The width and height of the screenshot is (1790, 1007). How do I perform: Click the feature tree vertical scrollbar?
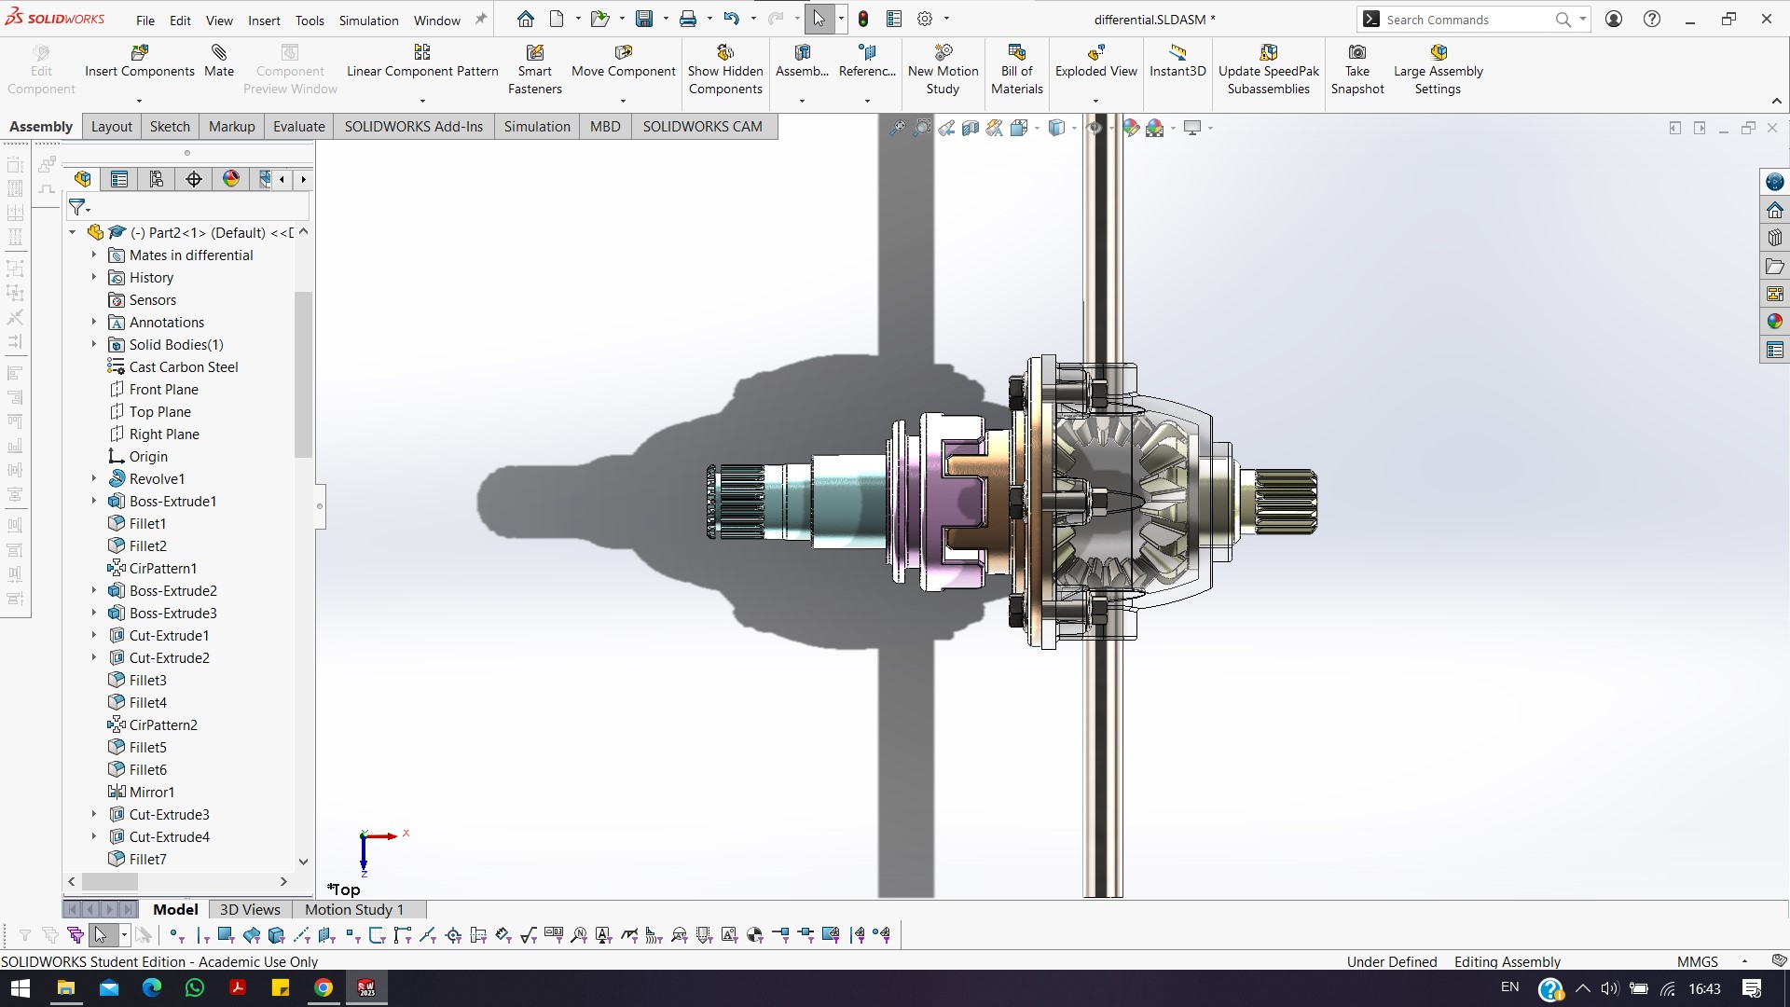coord(303,373)
